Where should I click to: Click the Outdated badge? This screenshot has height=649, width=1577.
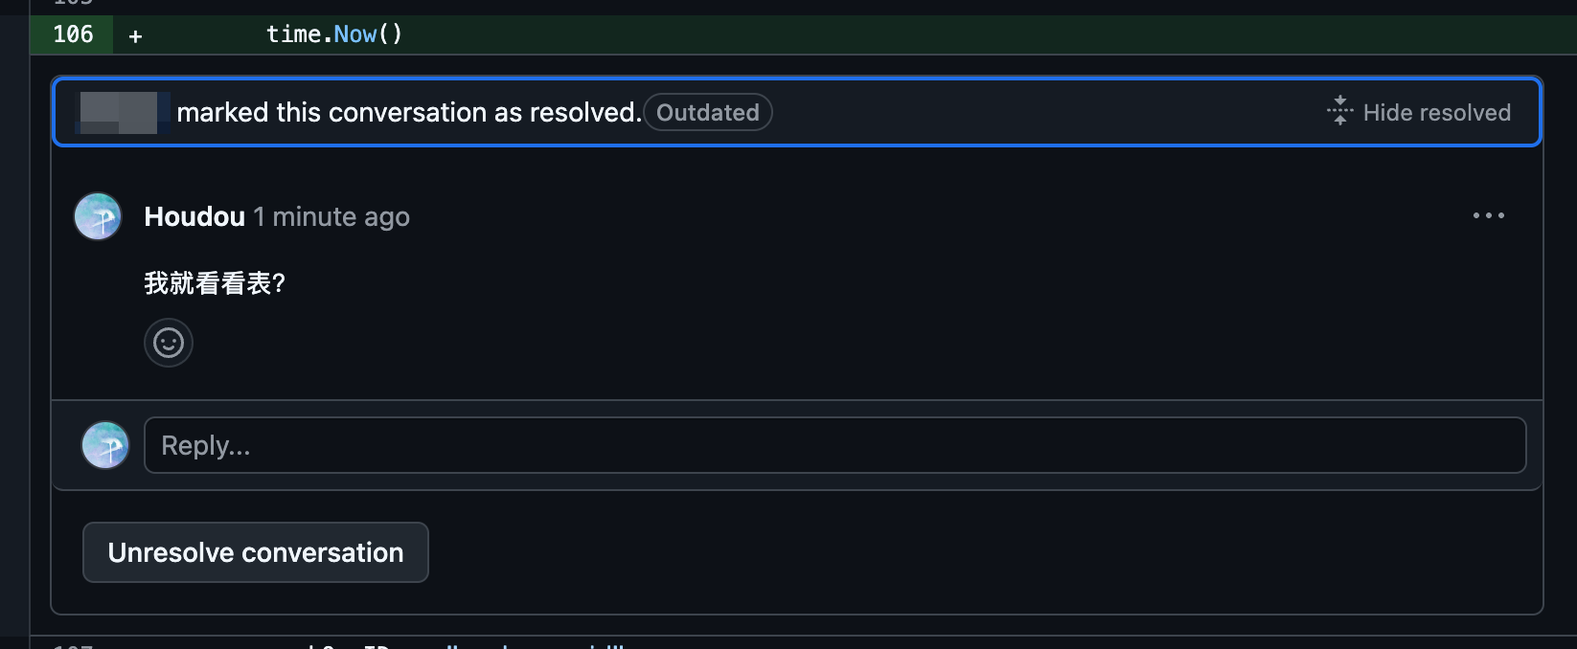708,112
